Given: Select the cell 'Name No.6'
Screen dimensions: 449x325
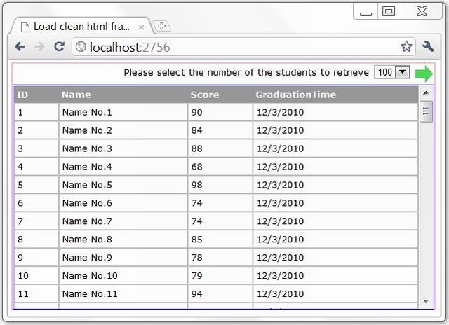Looking at the screenshot, I should point(123,203).
